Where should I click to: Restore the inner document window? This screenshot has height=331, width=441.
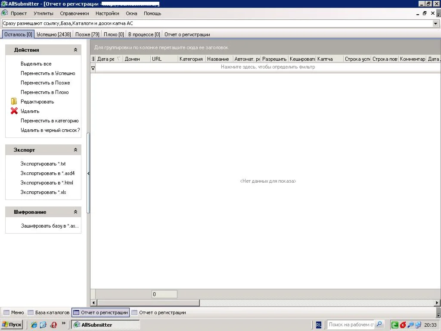coord(424,13)
